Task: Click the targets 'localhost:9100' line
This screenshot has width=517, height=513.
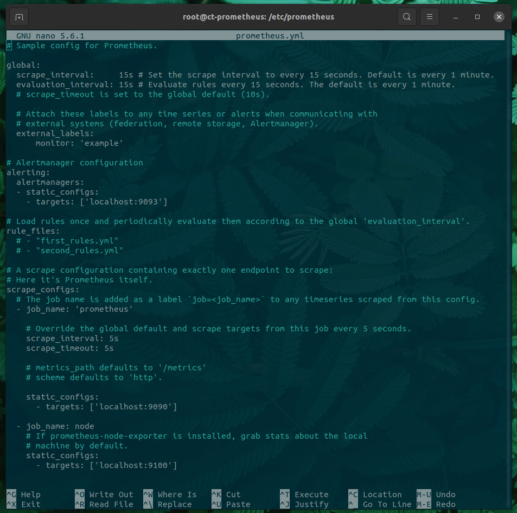Action: [x=106, y=465]
